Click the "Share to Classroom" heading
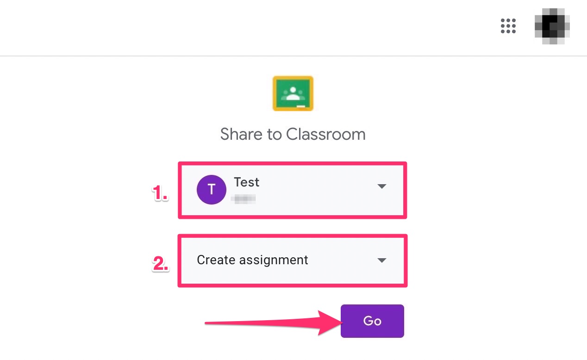Image resolution: width=587 pixels, height=360 pixels. coord(293,134)
